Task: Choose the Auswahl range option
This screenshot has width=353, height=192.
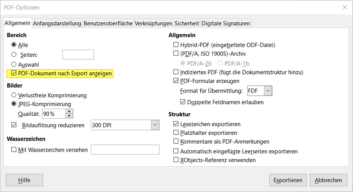Action: (x=14, y=64)
